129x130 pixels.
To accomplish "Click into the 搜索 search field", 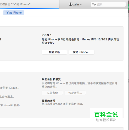I will (x=108, y=4).
